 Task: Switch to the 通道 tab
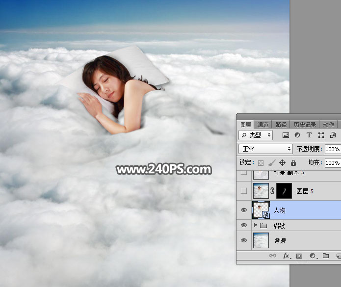[262, 125]
